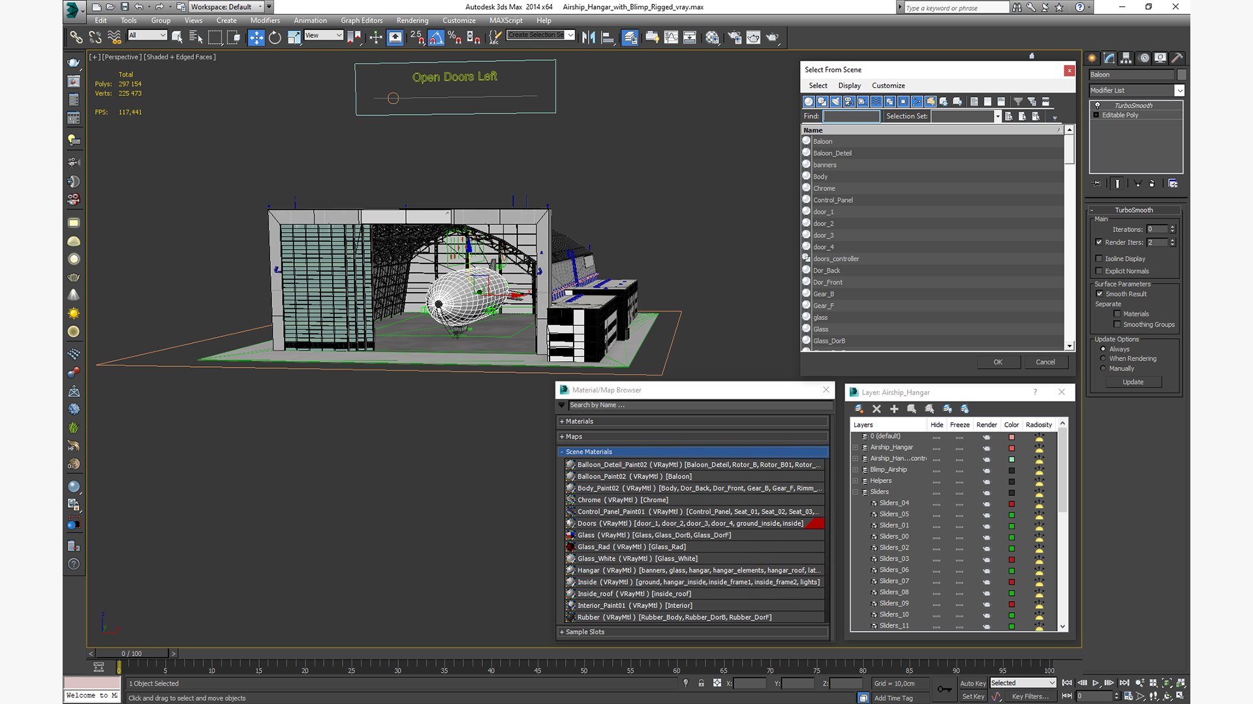Click the Set Key button
Image resolution: width=1253 pixels, height=704 pixels.
pos(972,697)
